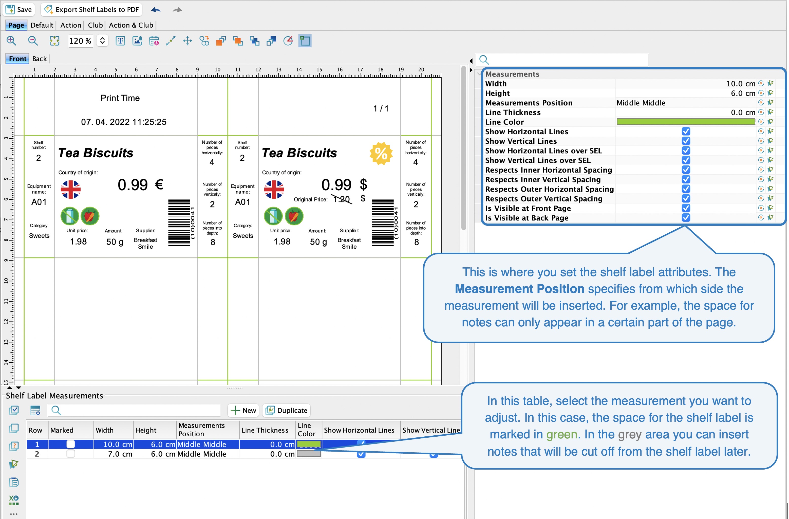Click the reset icon in Width row

pyautogui.click(x=761, y=84)
